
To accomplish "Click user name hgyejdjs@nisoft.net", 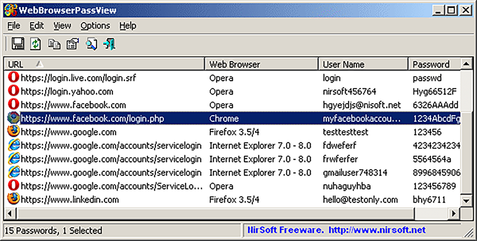I will click(362, 105).
